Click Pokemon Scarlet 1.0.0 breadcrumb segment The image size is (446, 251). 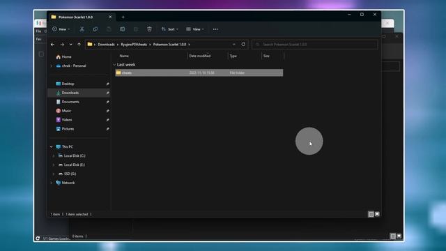coord(169,45)
